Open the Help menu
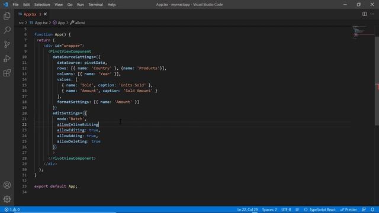The height and width of the screenshot is (213, 379). [x=111, y=5]
